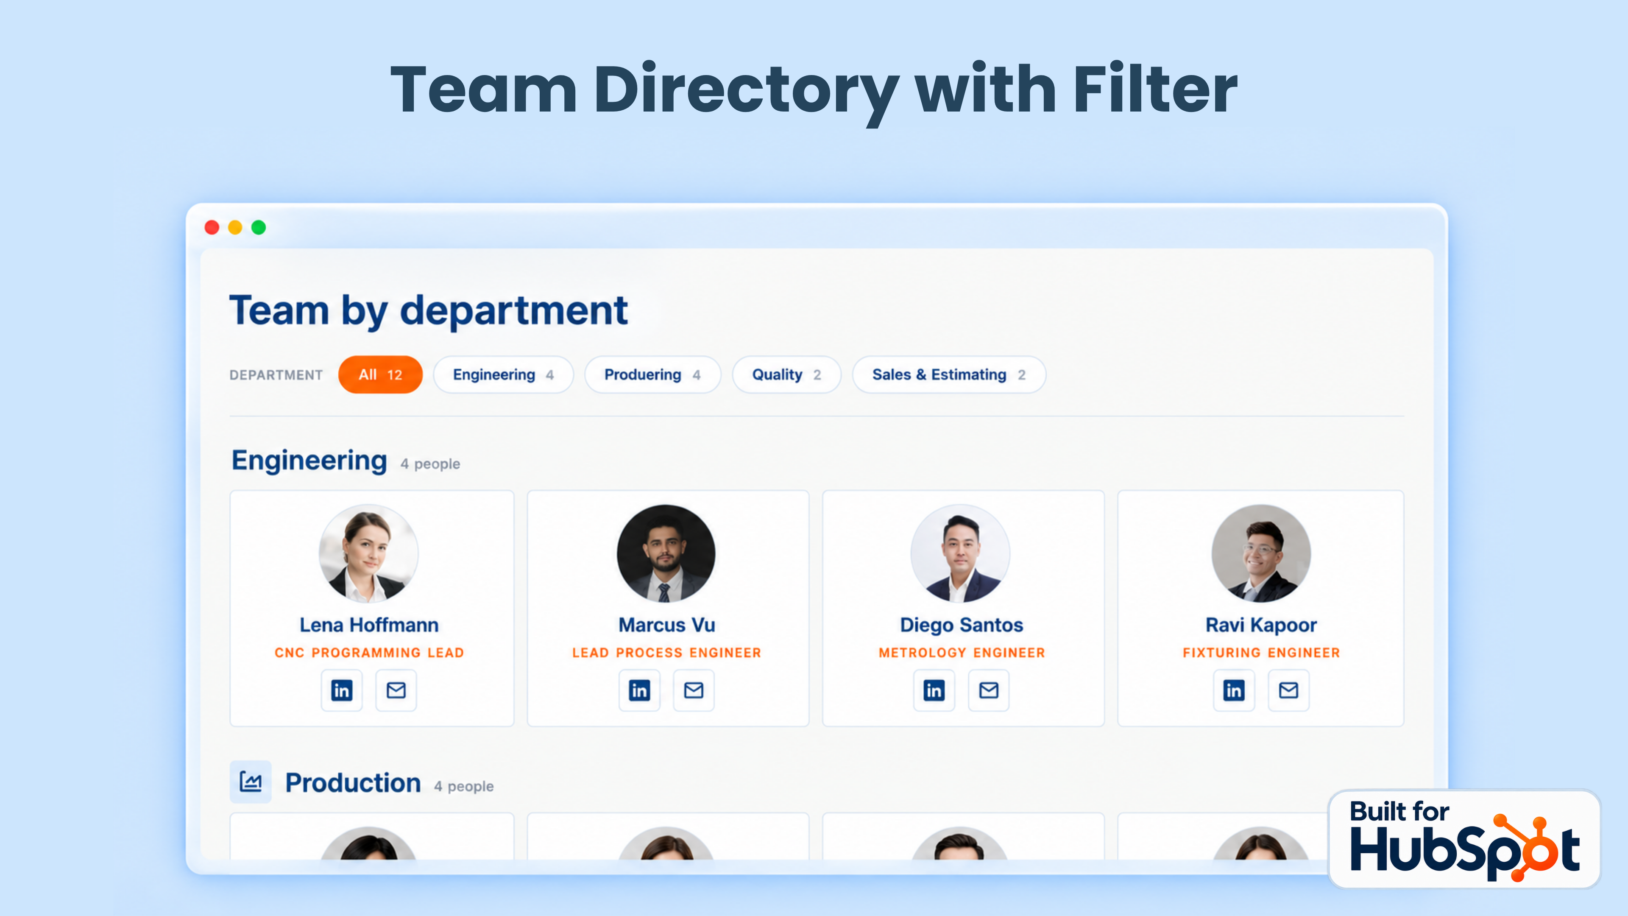Filter by Sales & Estimating pill
The image size is (1628, 916).
[949, 374]
